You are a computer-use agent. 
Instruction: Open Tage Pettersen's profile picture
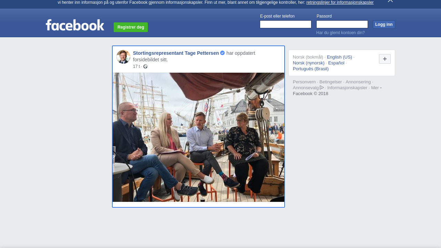tap(123, 57)
